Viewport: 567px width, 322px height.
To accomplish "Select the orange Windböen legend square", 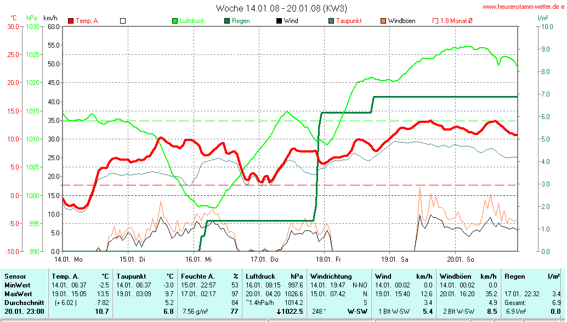I will [x=383, y=21].
